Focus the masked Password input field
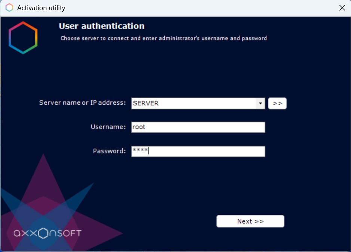The image size is (351, 252). (198, 151)
